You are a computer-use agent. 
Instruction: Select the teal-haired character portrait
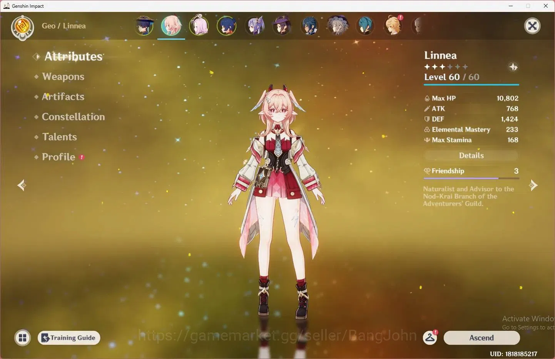click(x=365, y=26)
